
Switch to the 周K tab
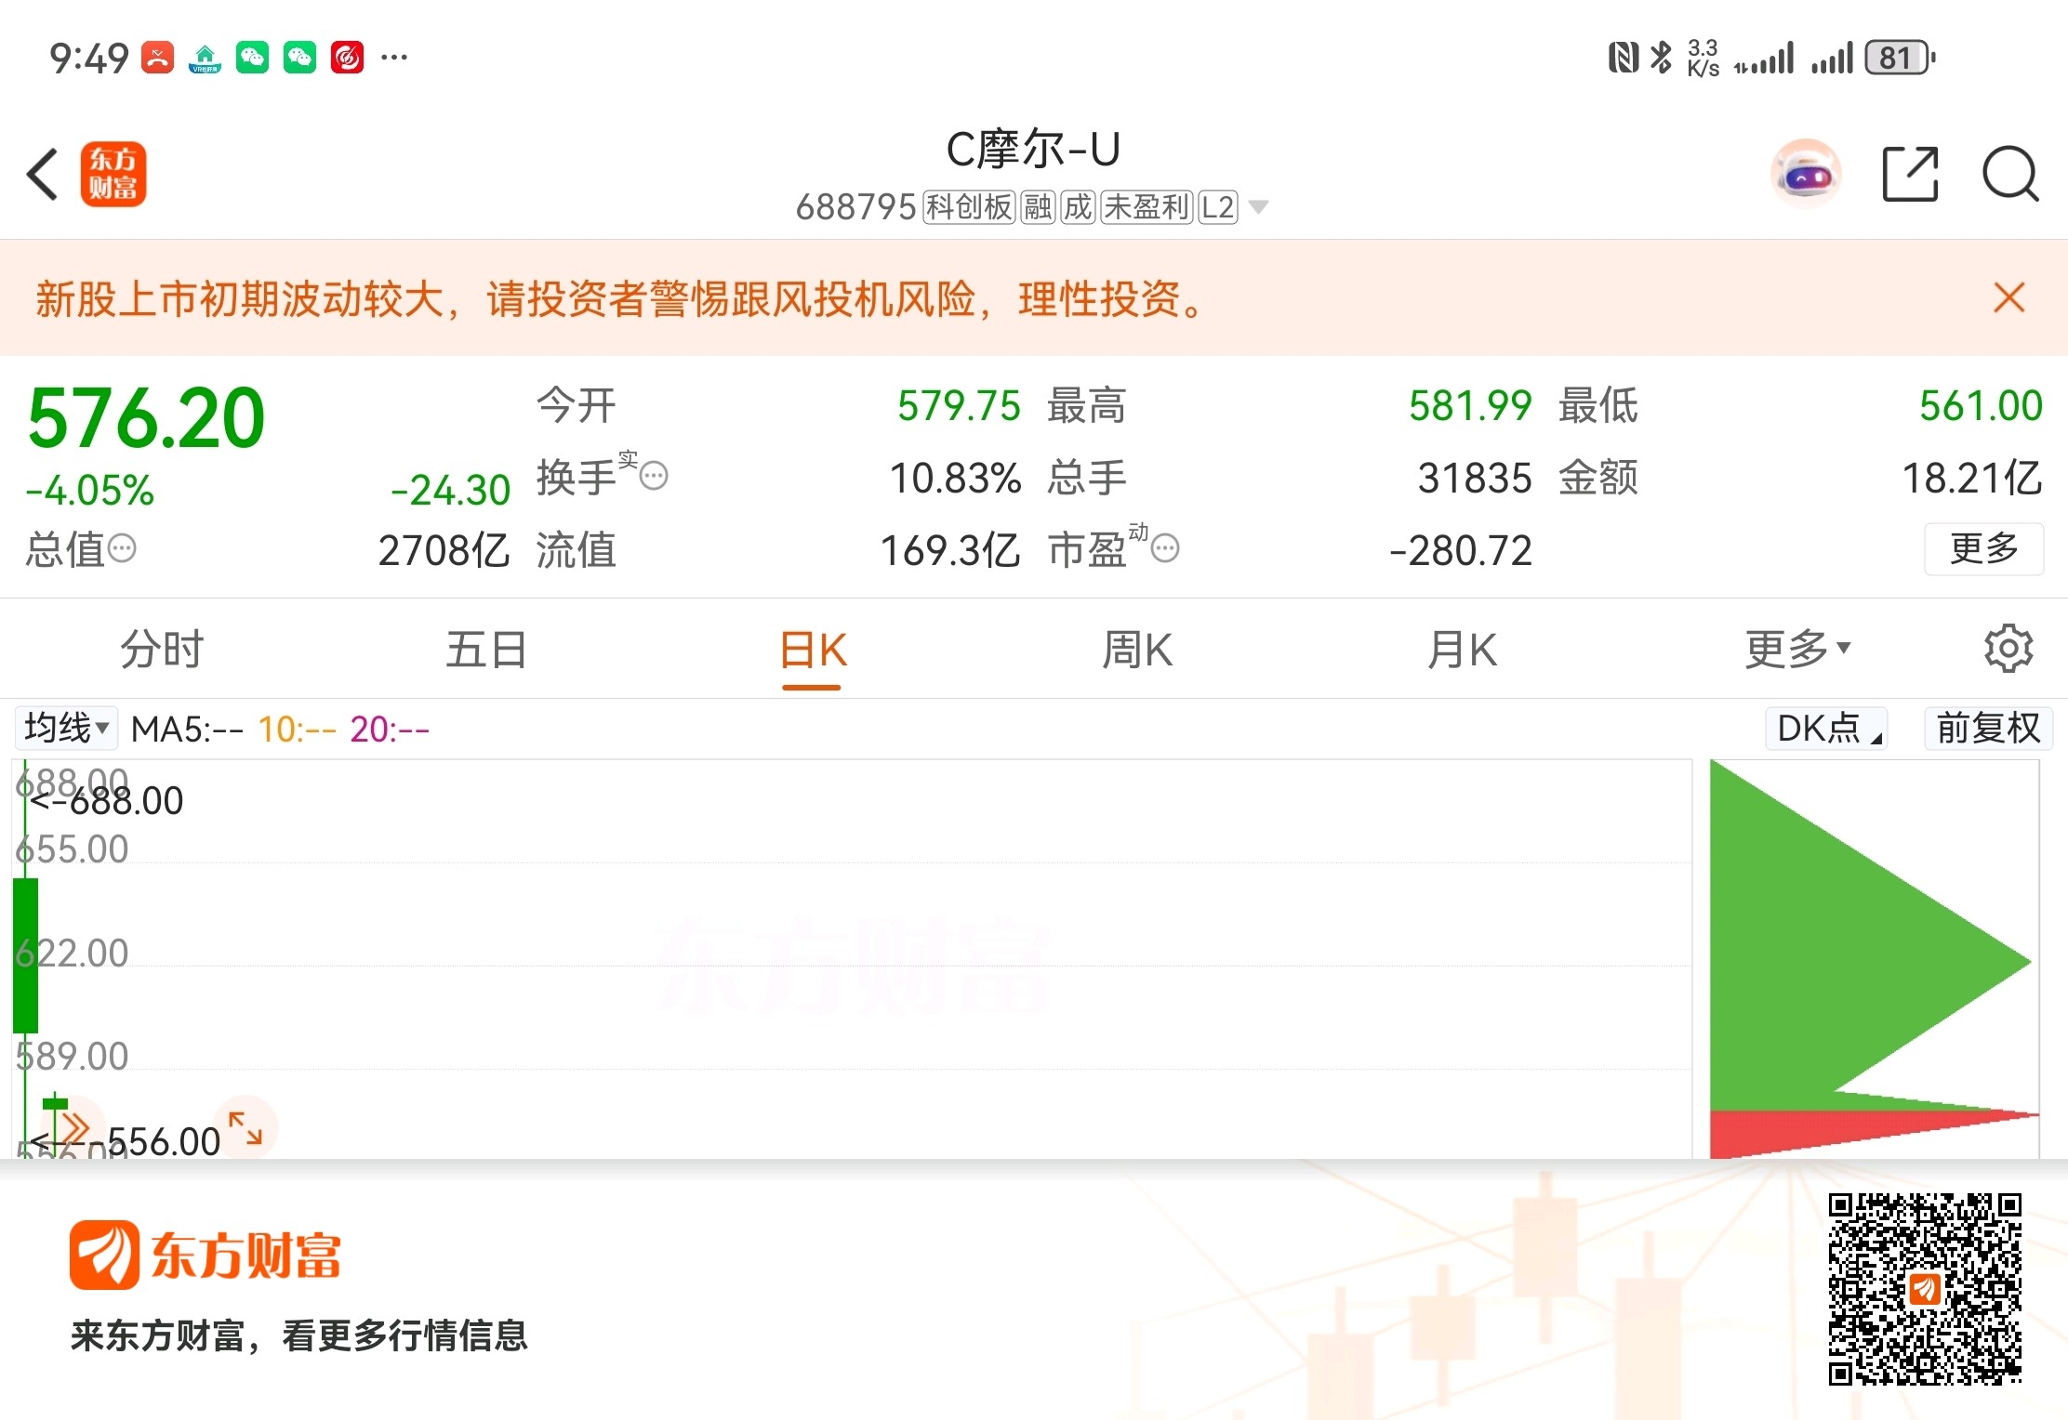point(1136,649)
